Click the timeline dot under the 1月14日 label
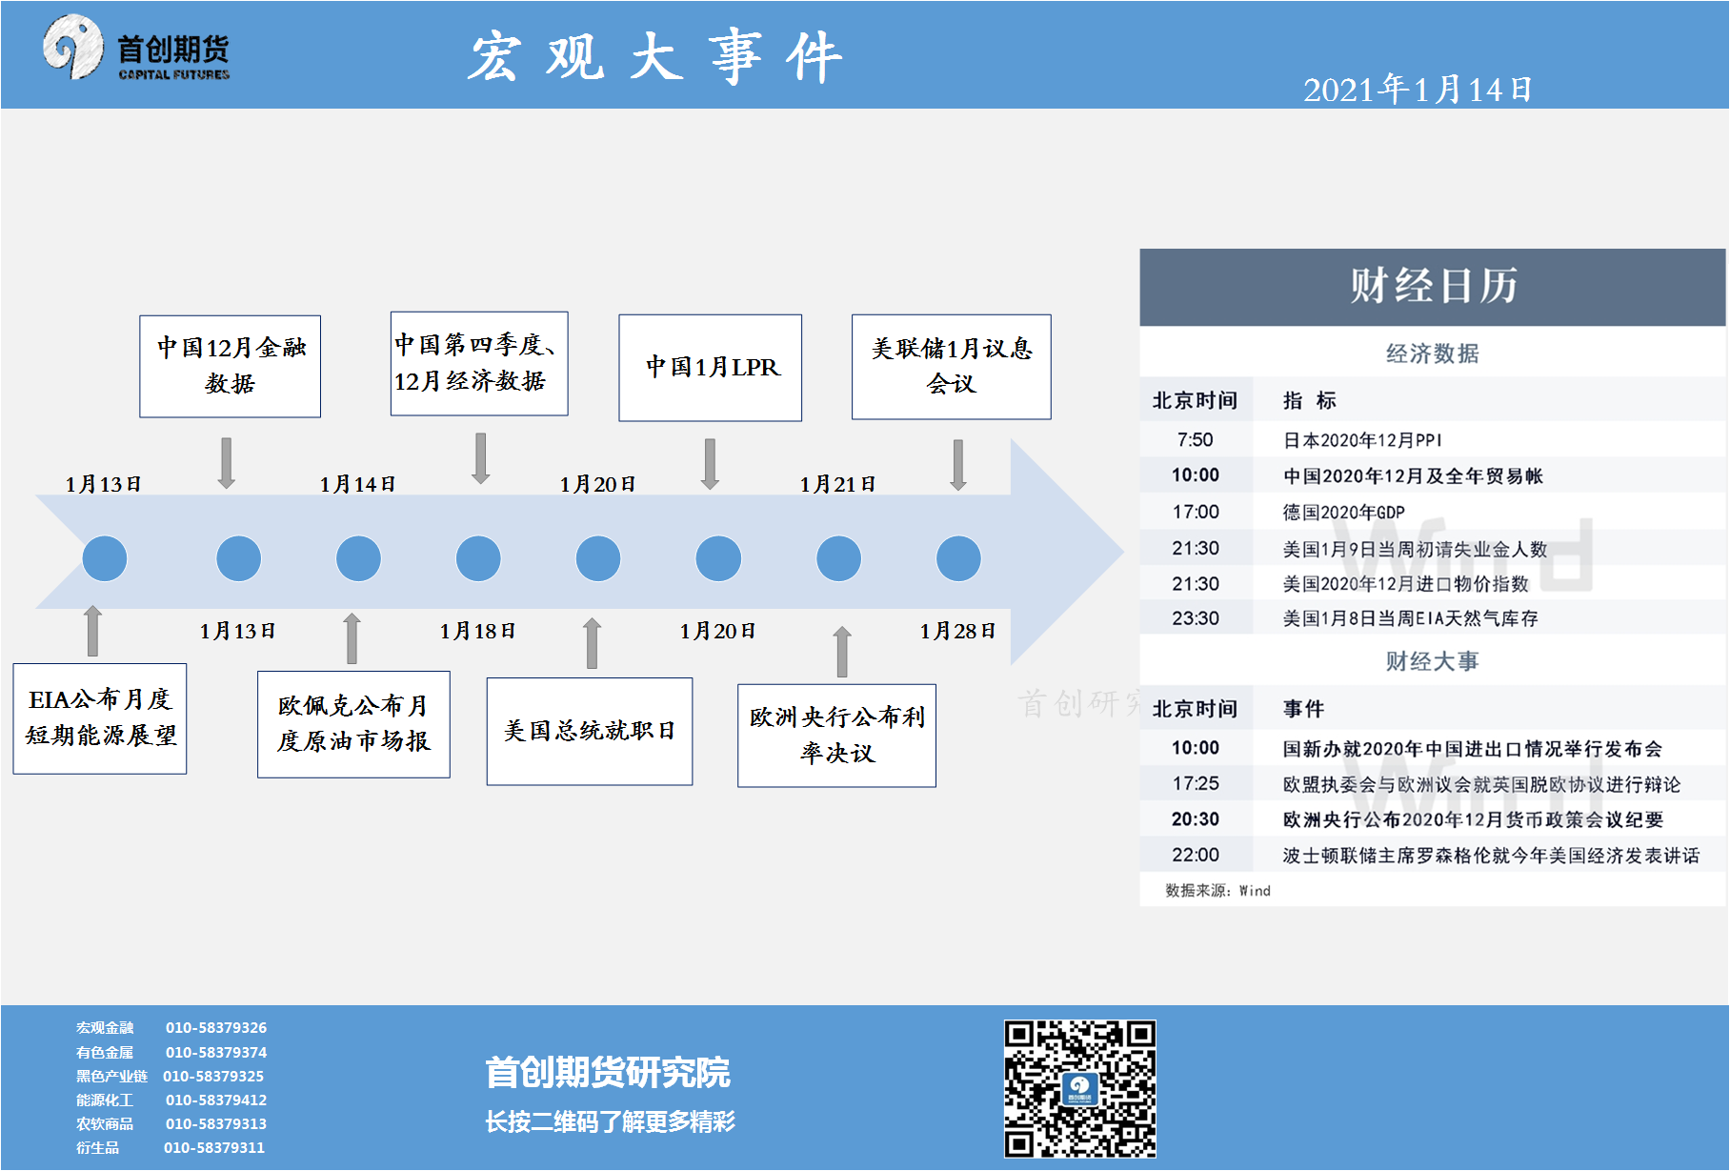Viewport: 1730px width, 1171px height. pyautogui.click(x=358, y=558)
